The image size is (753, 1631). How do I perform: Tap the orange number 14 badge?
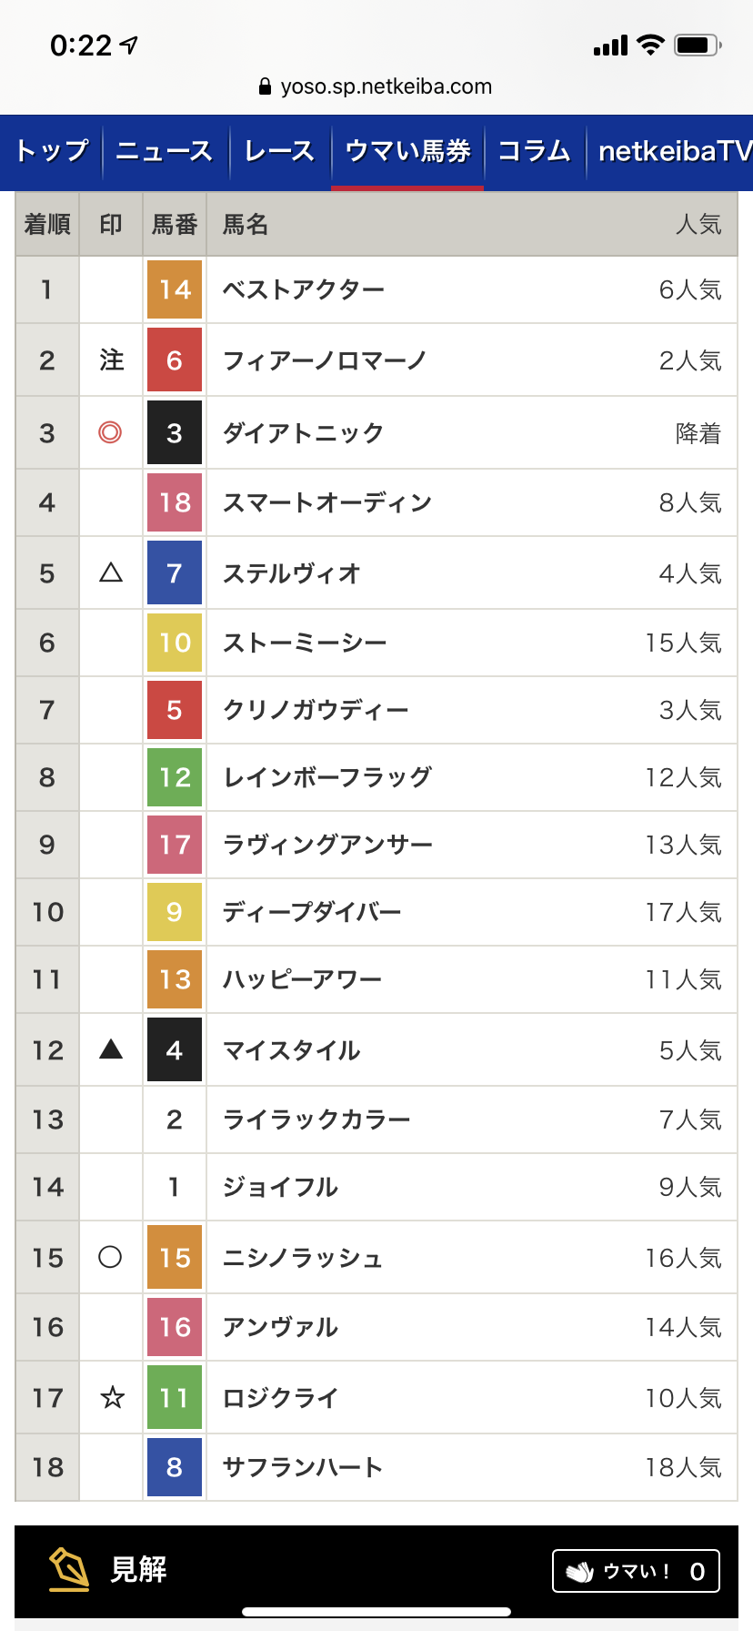pos(175,289)
